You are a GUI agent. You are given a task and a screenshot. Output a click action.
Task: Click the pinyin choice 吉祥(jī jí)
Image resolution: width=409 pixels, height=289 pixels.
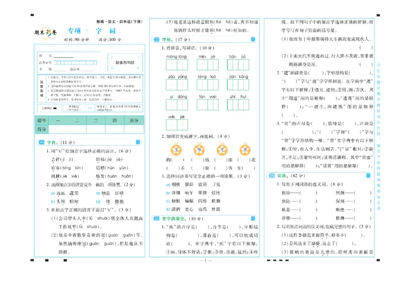62,159
